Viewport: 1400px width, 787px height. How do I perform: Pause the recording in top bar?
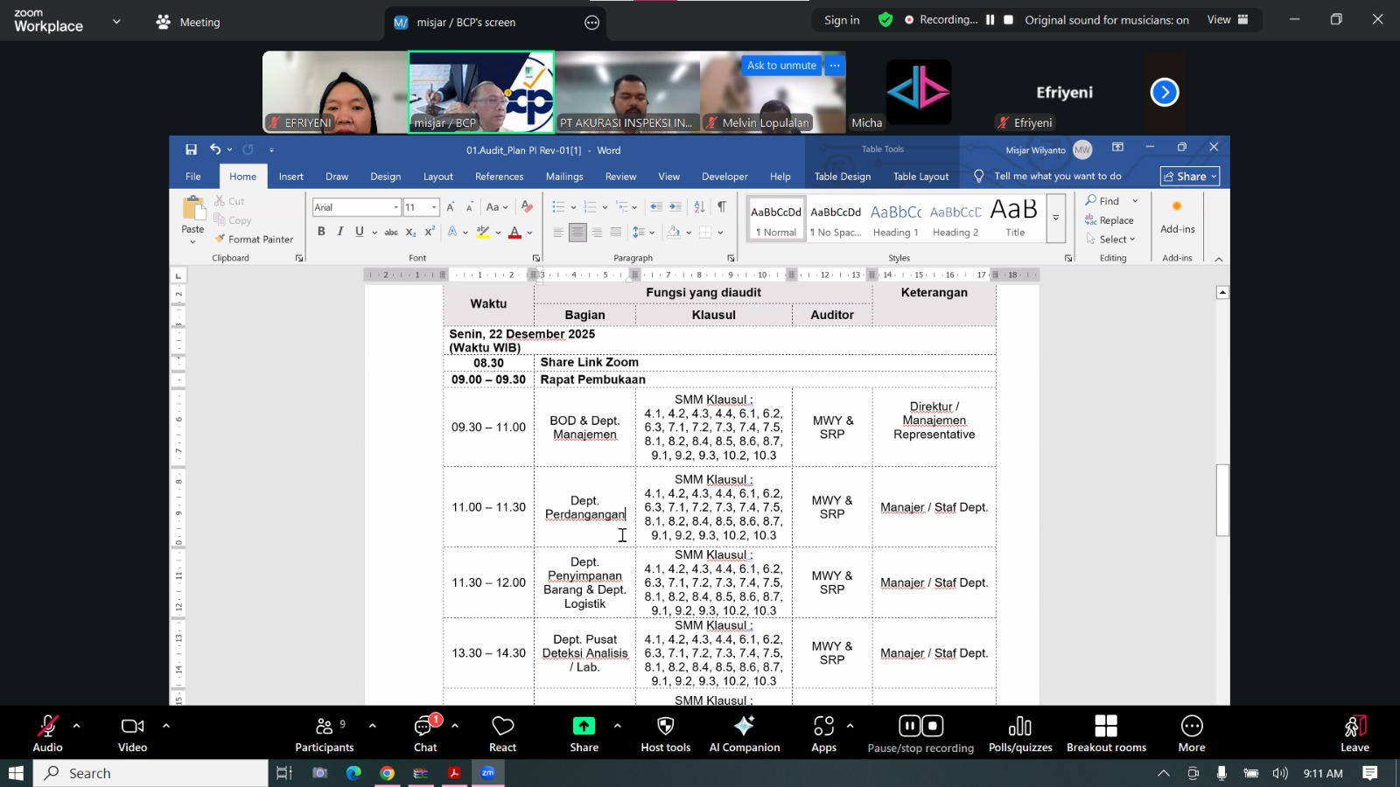pyautogui.click(x=990, y=20)
